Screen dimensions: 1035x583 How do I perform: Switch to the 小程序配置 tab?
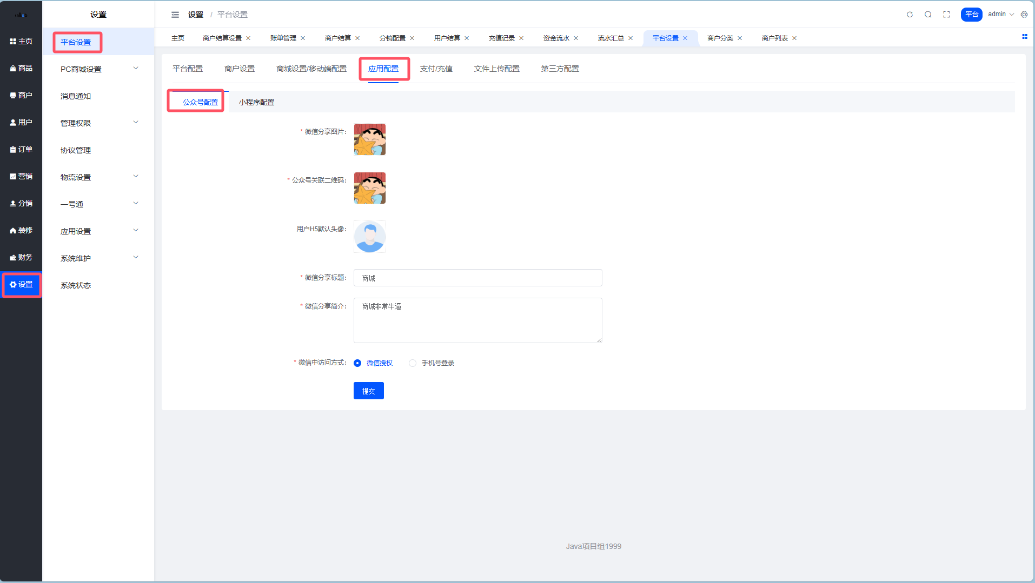(256, 102)
